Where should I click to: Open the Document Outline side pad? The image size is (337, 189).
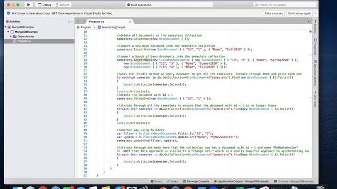pos(315,72)
